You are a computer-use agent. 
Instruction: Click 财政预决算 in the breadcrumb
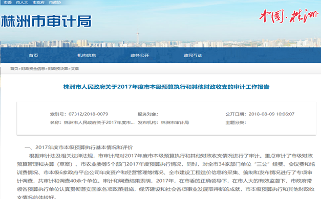58,68
